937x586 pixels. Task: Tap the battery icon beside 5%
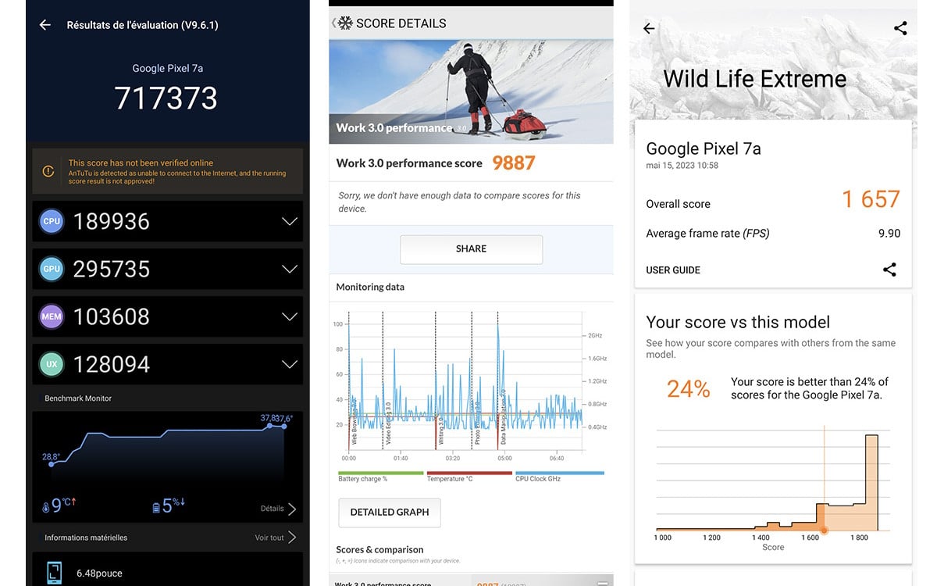(x=157, y=508)
